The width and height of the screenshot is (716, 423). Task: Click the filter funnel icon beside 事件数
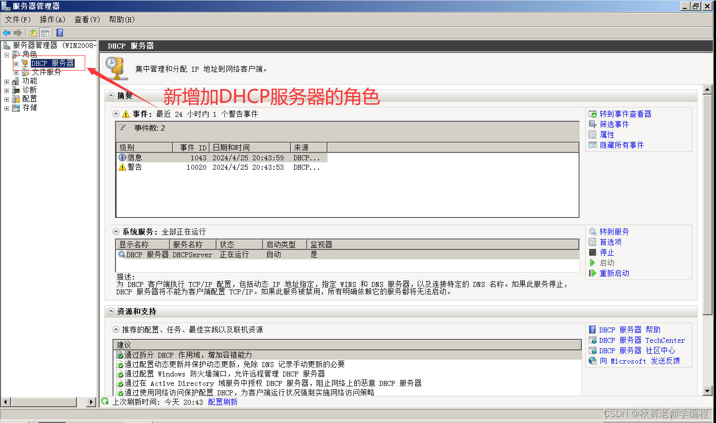(122, 128)
